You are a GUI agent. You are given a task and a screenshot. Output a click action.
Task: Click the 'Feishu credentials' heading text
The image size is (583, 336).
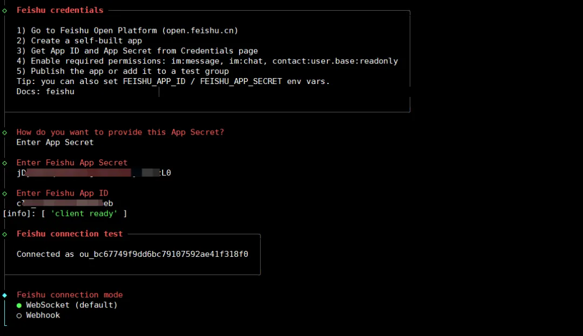(60, 10)
